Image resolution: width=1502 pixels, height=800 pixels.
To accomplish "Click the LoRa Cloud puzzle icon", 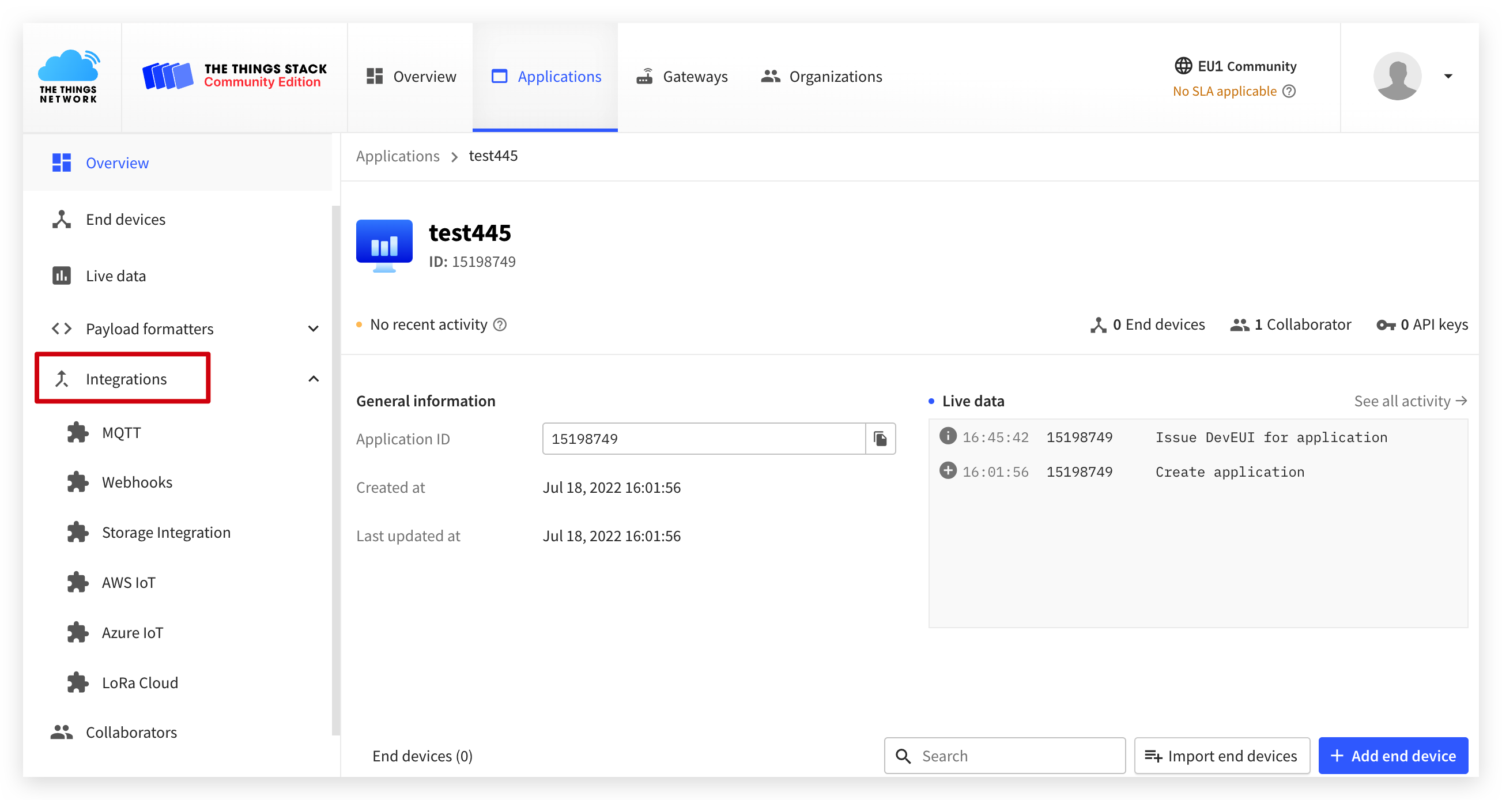I will tap(78, 683).
